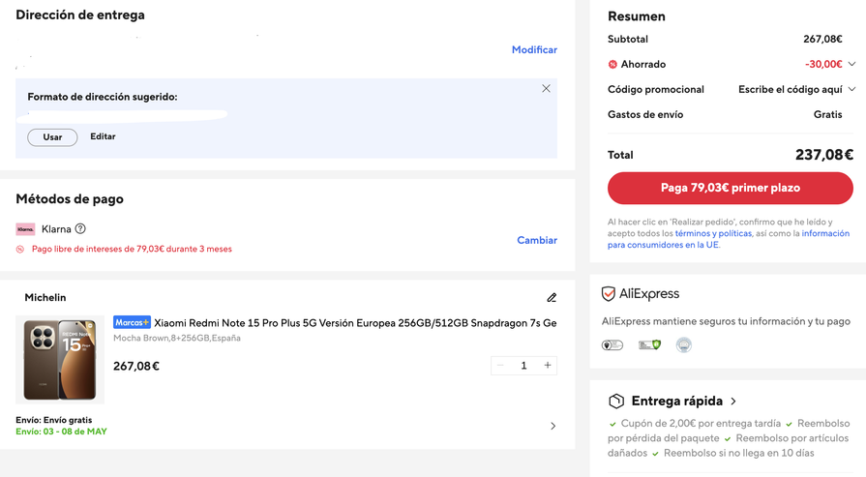Viewport: 866px width, 477px height.
Task: Click the Subtotal 267,08€ value
Action: point(822,40)
